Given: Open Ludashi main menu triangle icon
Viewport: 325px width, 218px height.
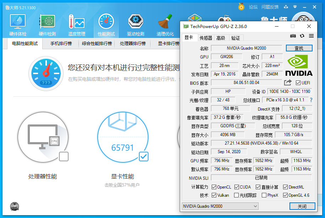Looking at the screenshot, I should (295, 7).
